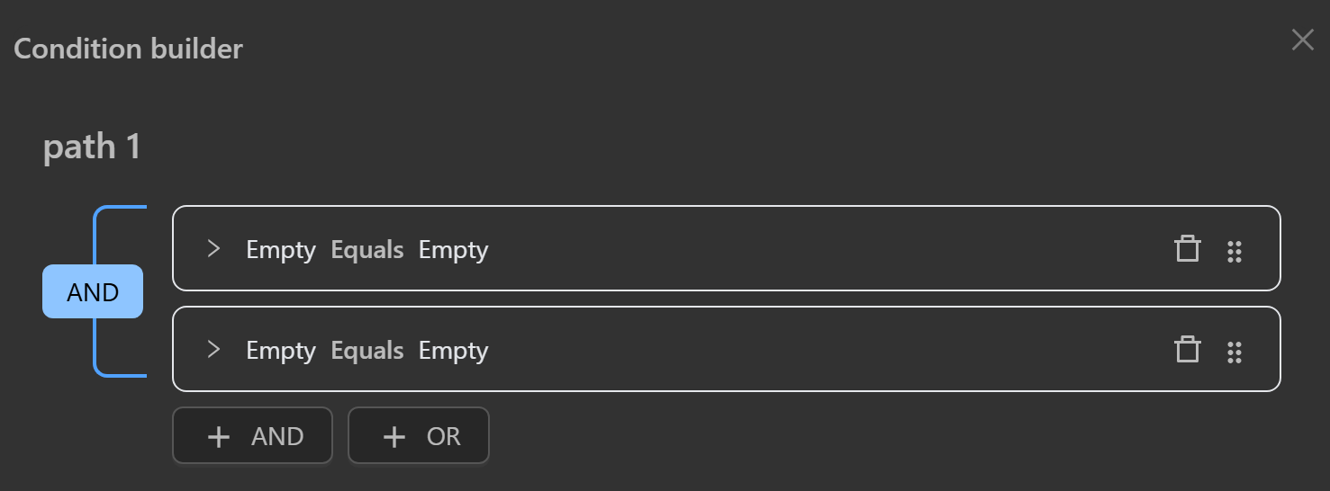The image size is (1330, 491).
Task: Add a new OR condition
Action: [x=419, y=436]
